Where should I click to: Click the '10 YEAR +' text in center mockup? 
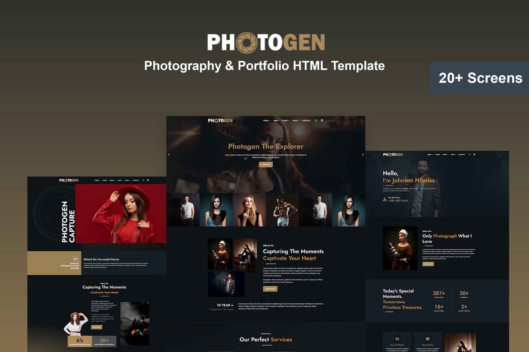tap(225, 305)
